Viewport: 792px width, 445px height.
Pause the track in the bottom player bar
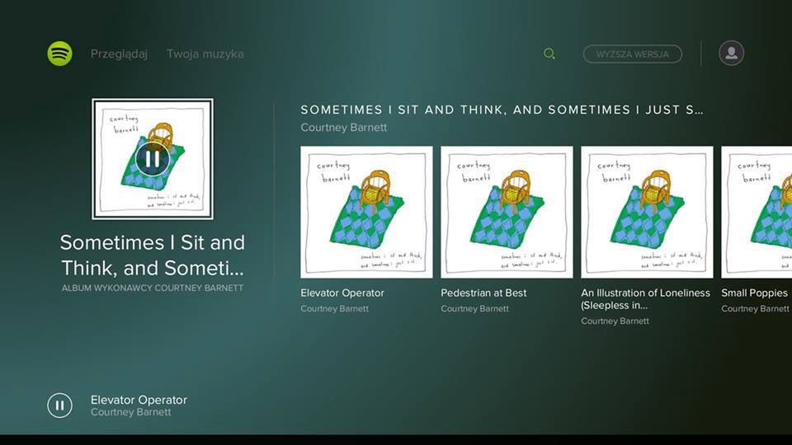(x=59, y=405)
